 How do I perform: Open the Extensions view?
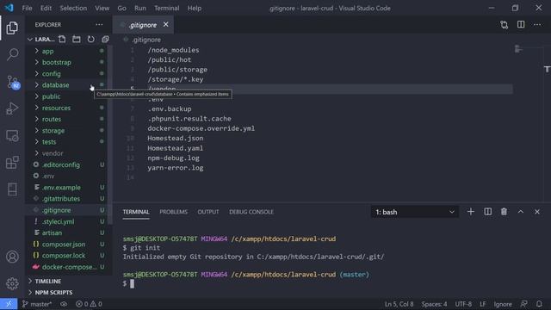coord(12,163)
